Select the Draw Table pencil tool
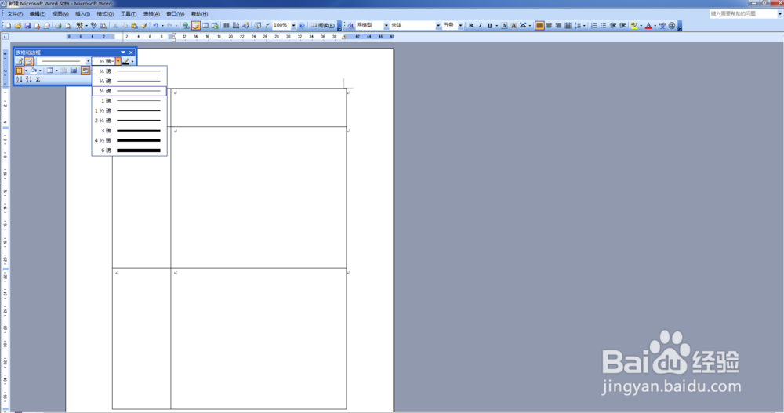 [20, 61]
